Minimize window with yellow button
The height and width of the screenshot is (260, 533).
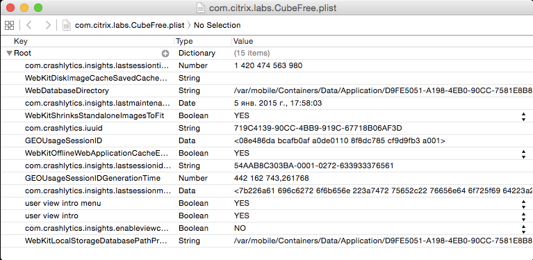tap(24, 8)
